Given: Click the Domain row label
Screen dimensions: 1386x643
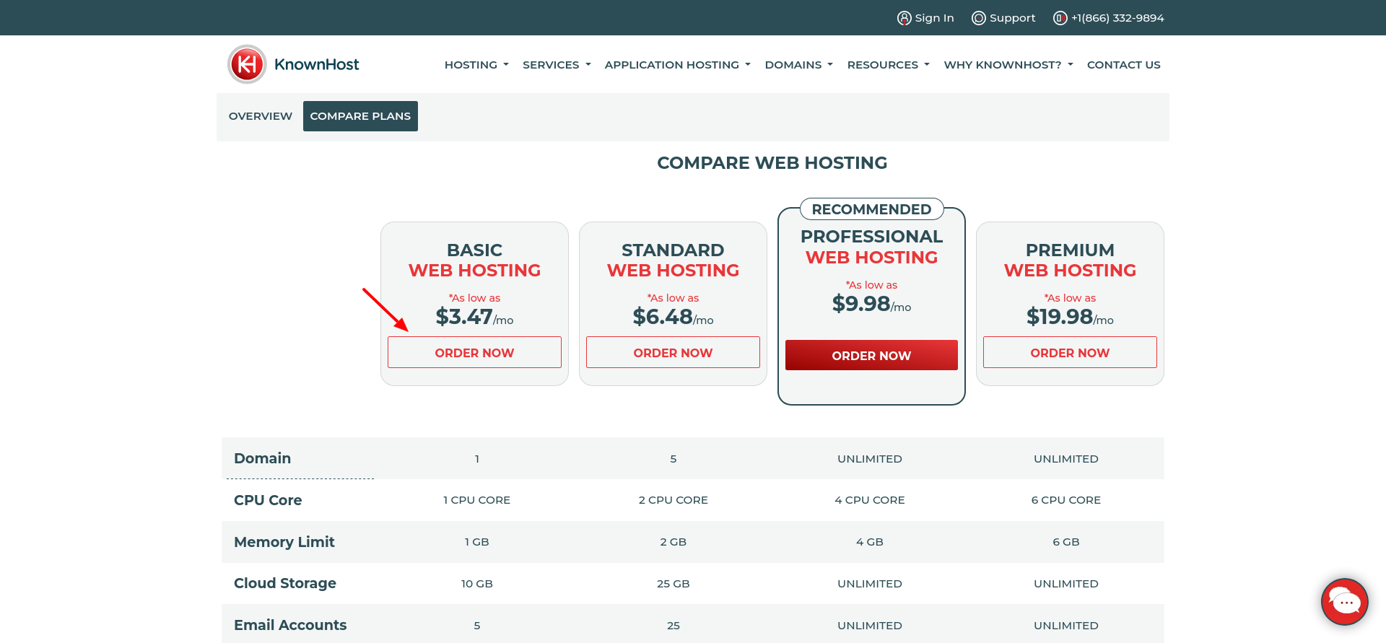Looking at the screenshot, I should pyautogui.click(x=262, y=458).
